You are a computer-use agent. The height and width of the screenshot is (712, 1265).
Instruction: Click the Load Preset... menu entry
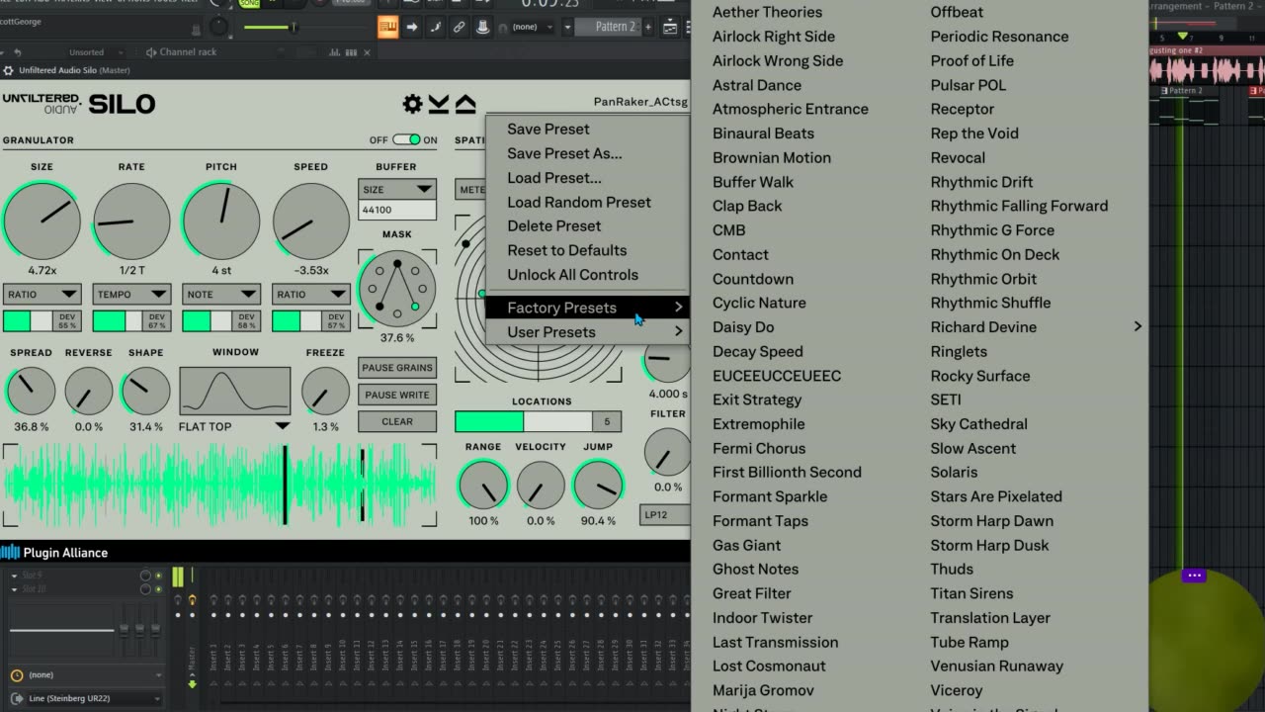point(554,178)
